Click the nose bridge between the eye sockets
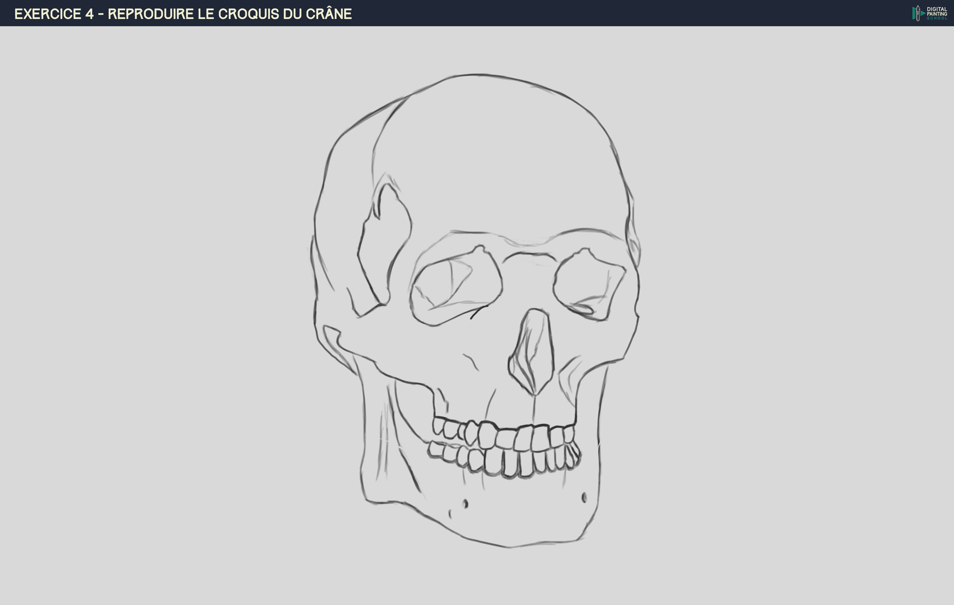 click(x=529, y=277)
